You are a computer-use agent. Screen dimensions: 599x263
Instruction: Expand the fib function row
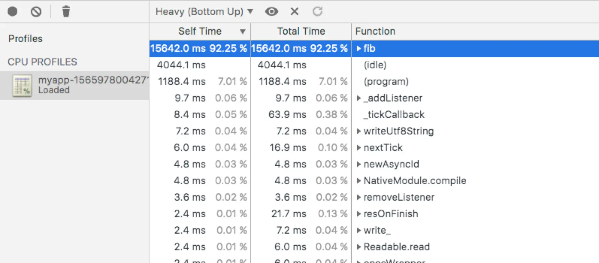pos(359,49)
